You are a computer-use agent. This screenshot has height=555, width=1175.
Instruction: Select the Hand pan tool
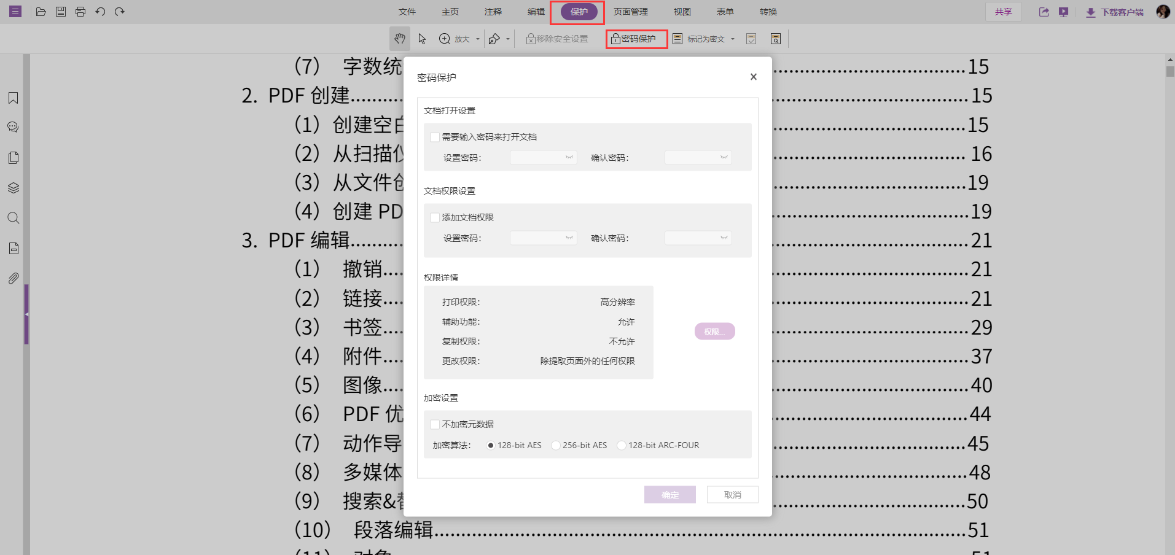coord(399,38)
